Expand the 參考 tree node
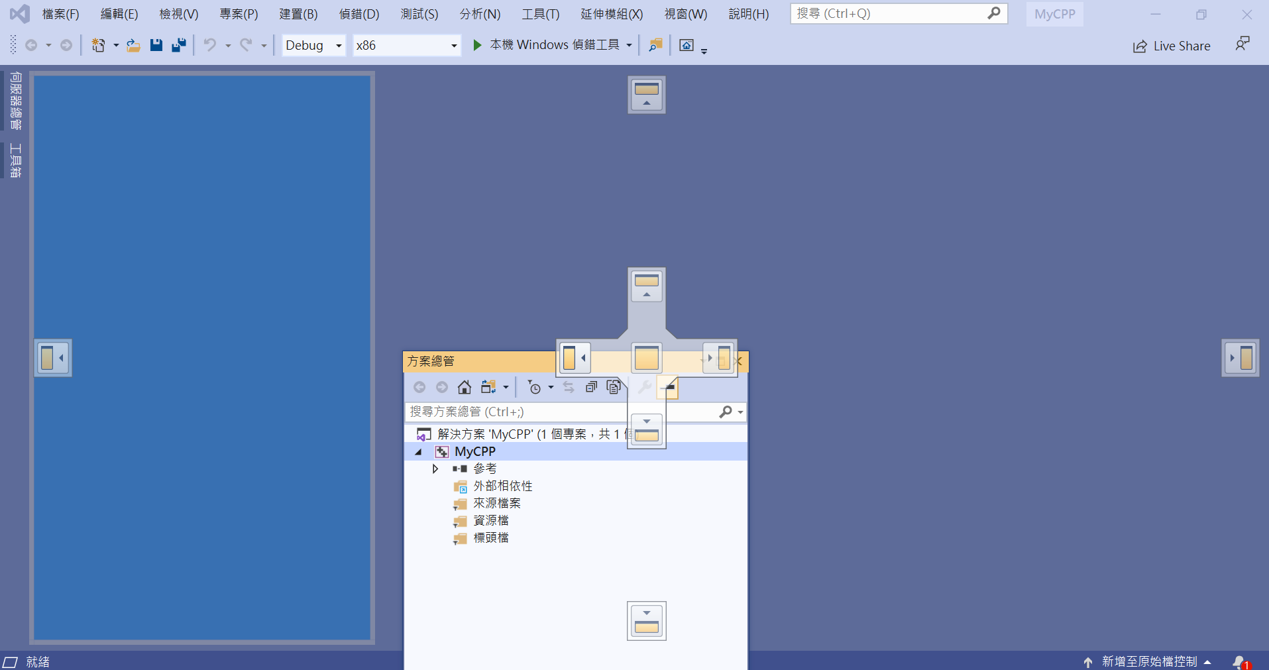1269x670 pixels. [x=435, y=469]
